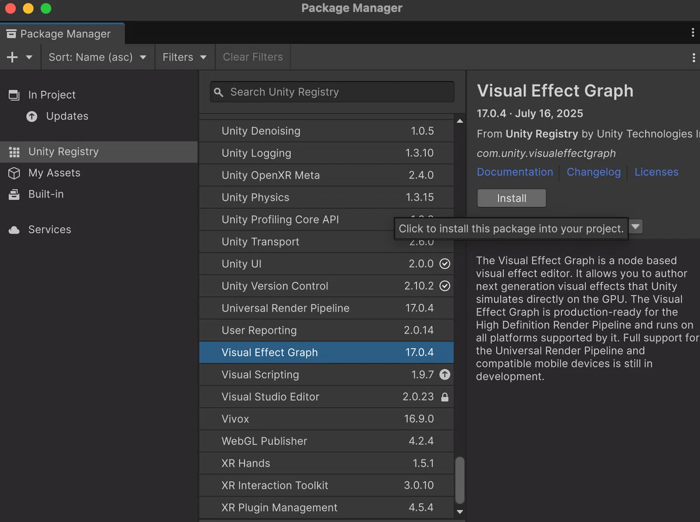700x522 pixels.
Task: Click installed checkmark for Unity Version Control
Action: [444, 286]
